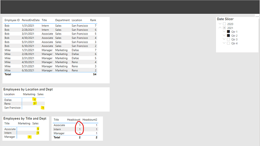Expand the Qtr 4 chevron
Viewport: 260px width, 146px height.
coord(224,43)
